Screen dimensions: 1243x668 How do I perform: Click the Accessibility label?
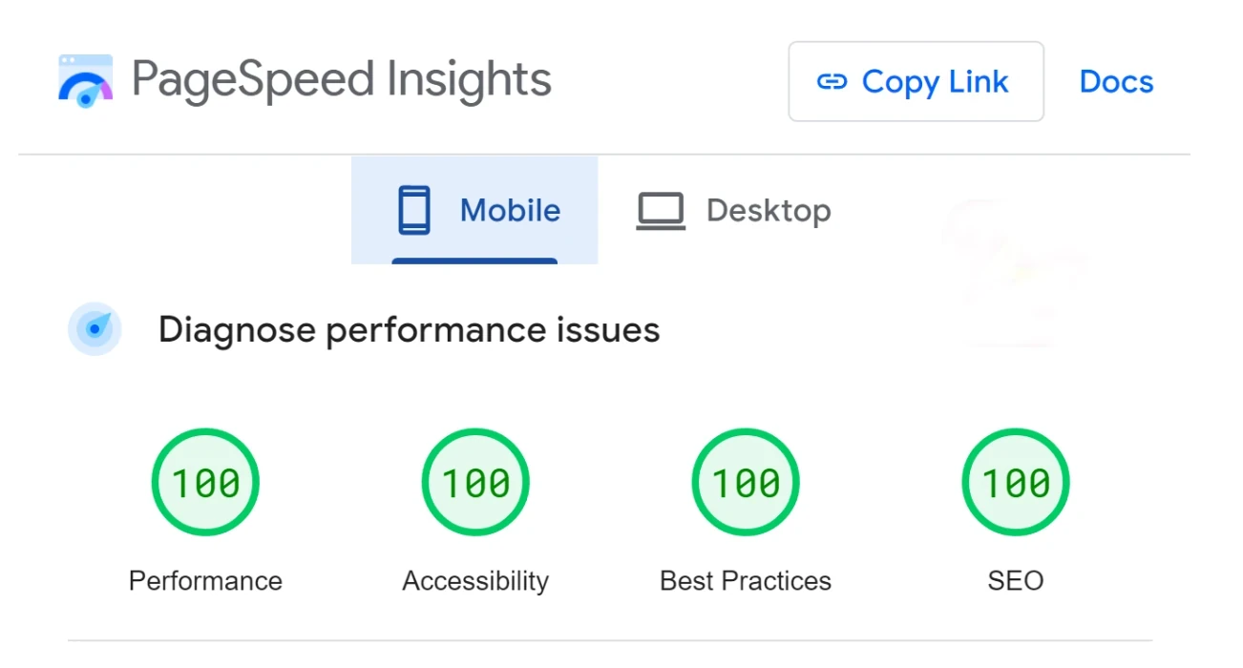pyautogui.click(x=475, y=581)
